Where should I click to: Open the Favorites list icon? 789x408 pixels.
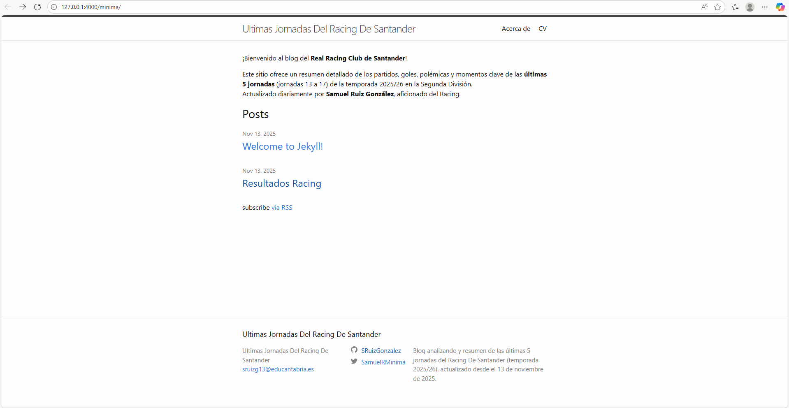click(735, 7)
